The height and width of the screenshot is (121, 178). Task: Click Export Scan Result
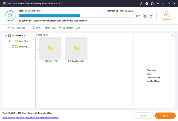click(x=69, y=28)
